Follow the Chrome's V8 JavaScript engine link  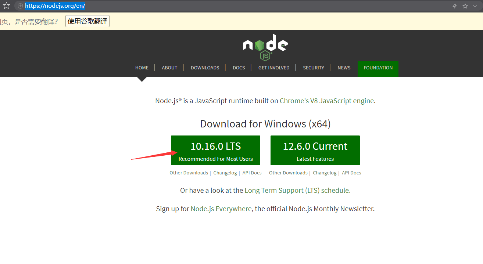pos(327,101)
